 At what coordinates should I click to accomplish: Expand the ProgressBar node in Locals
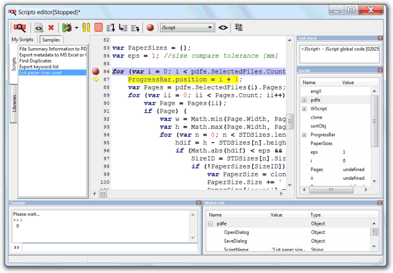(x=304, y=135)
